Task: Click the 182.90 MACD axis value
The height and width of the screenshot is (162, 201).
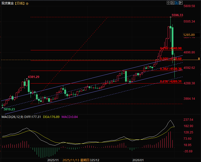Action: pos(188,126)
